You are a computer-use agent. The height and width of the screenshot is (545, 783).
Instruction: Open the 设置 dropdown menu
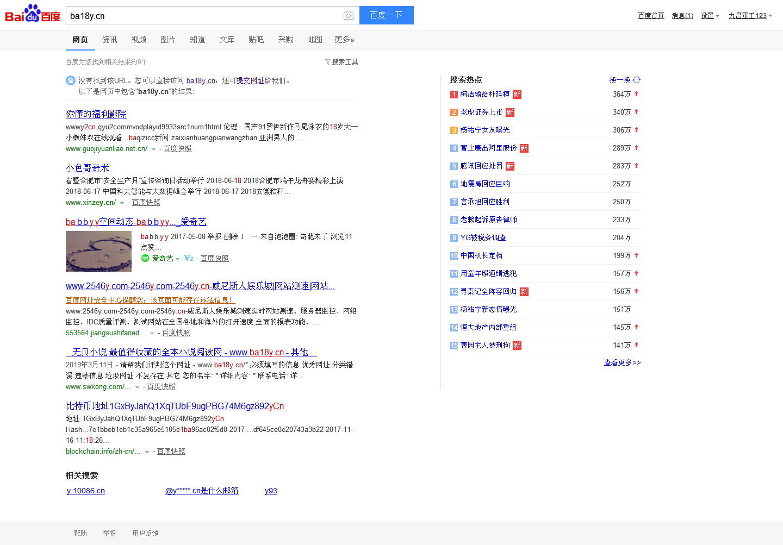point(710,16)
